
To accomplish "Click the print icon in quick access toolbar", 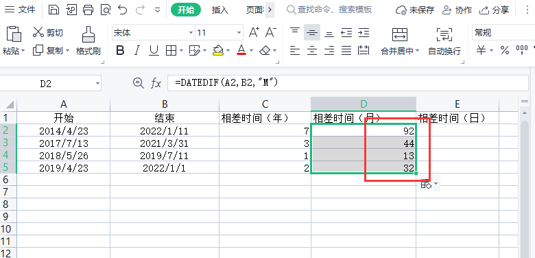I will [x=88, y=10].
